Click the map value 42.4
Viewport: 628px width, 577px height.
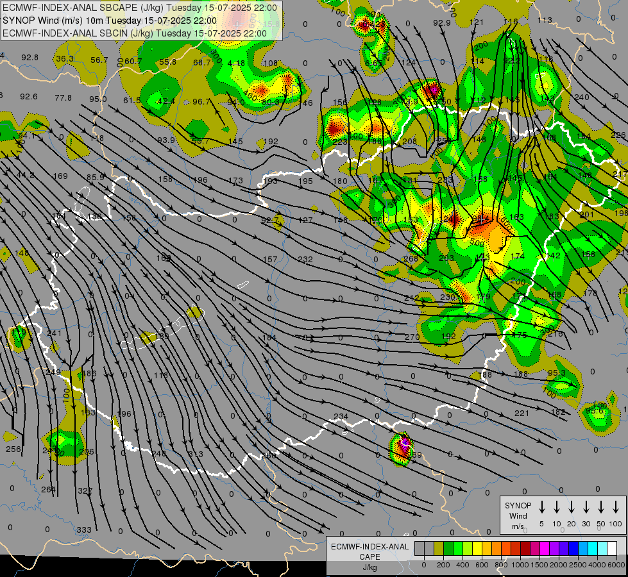[166, 101]
